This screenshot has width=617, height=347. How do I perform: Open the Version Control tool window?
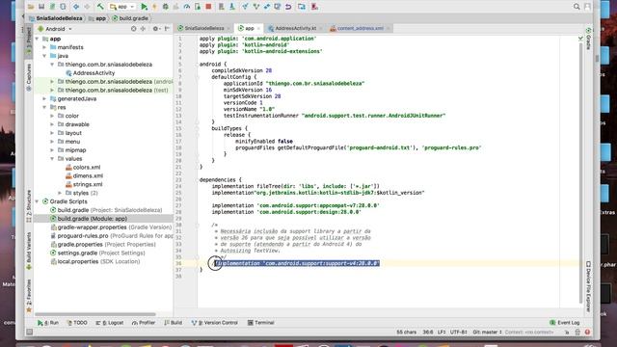tap(214, 323)
